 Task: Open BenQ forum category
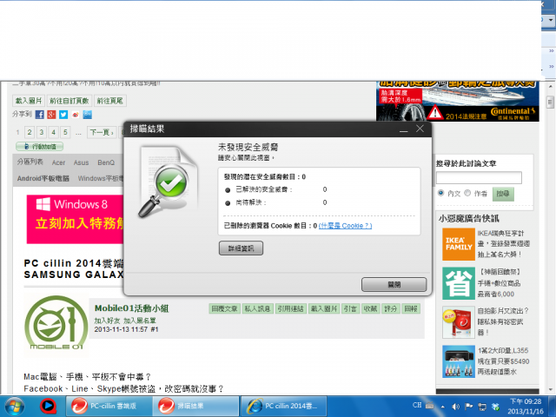[x=106, y=162]
